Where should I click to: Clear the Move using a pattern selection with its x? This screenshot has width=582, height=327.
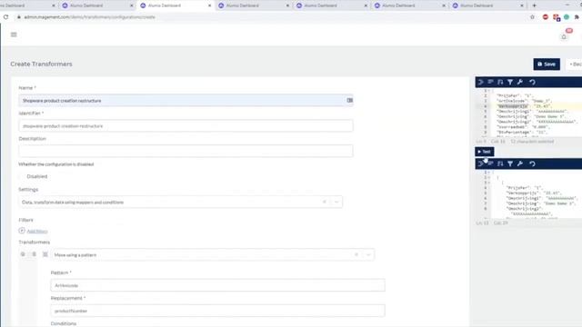coord(356,254)
